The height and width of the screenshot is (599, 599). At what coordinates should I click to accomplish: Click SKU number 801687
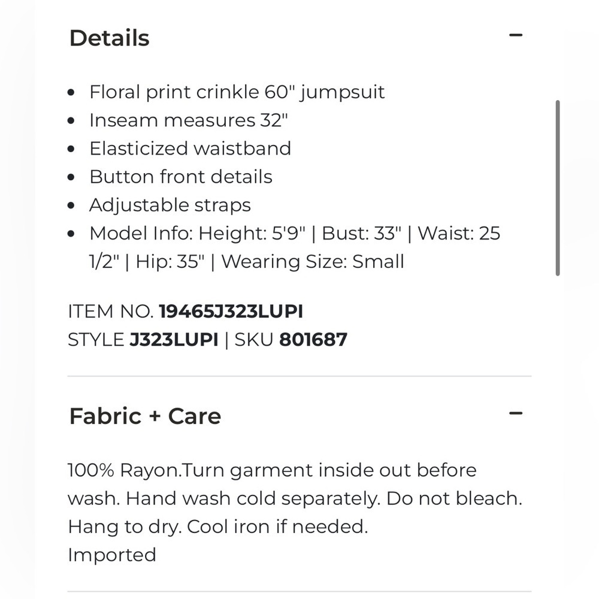(313, 340)
